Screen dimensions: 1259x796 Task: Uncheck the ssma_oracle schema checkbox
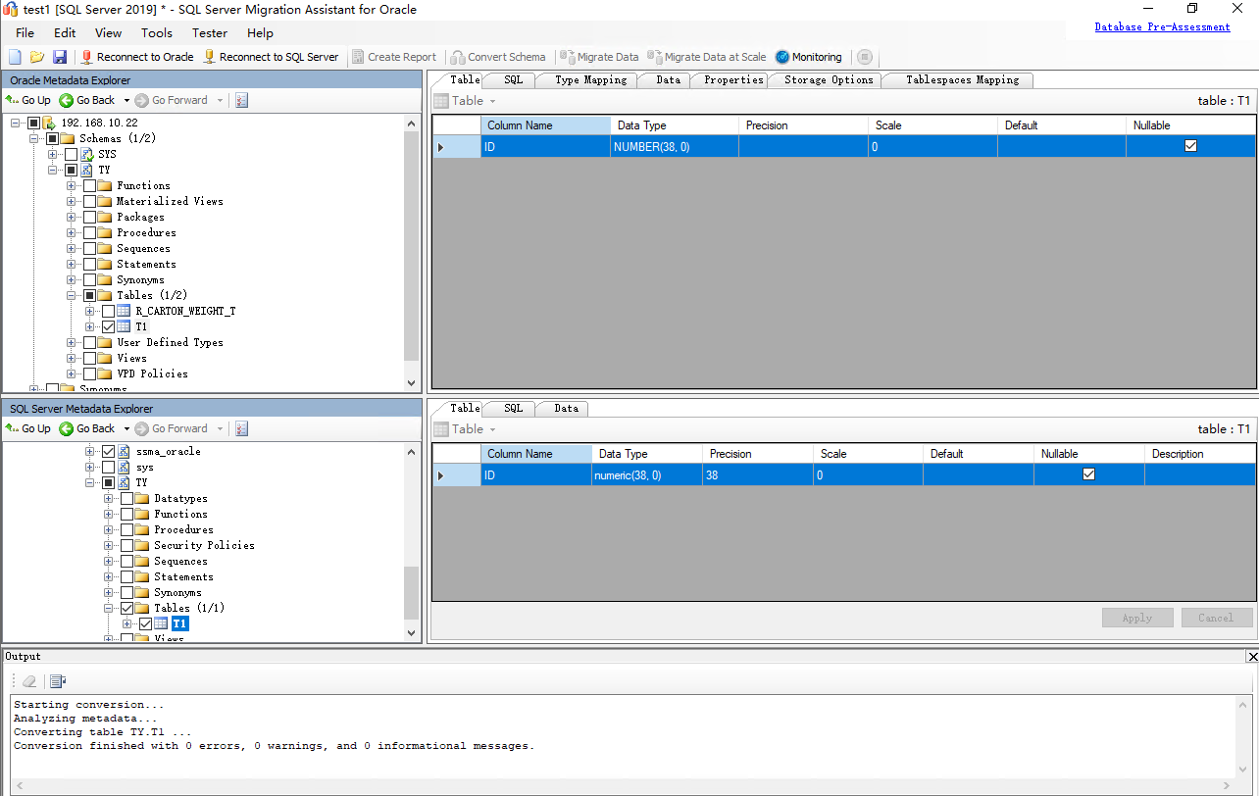(108, 451)
